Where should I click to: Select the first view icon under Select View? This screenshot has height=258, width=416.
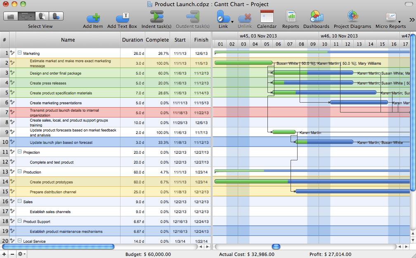11,16
